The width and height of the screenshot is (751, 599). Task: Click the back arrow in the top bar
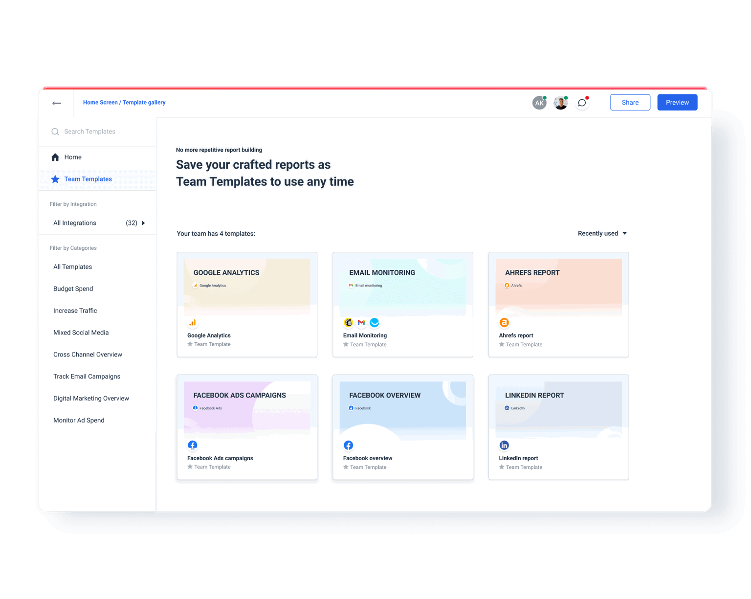click(57, 103)
